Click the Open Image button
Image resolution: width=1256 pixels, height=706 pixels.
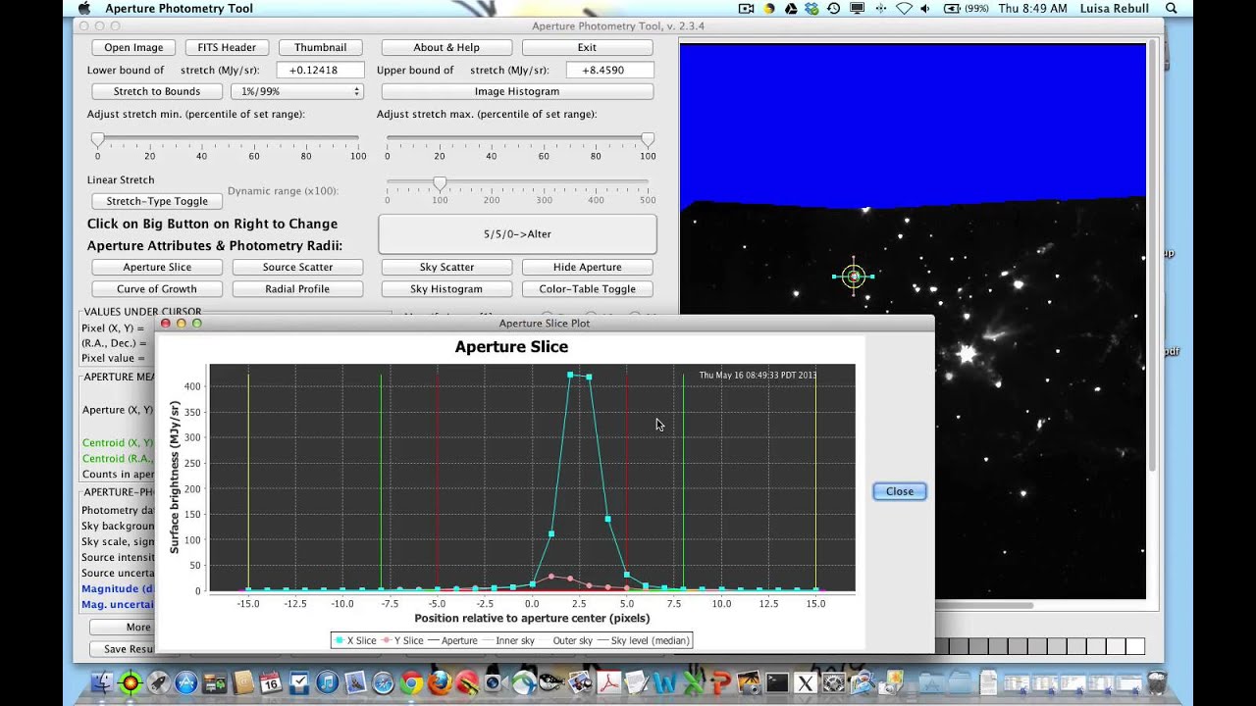coord(133,47)
